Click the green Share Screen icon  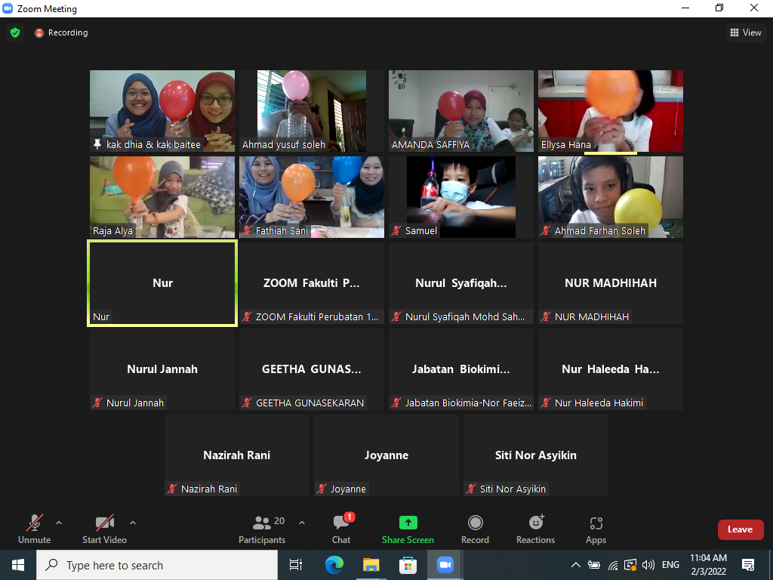(408, 523)
